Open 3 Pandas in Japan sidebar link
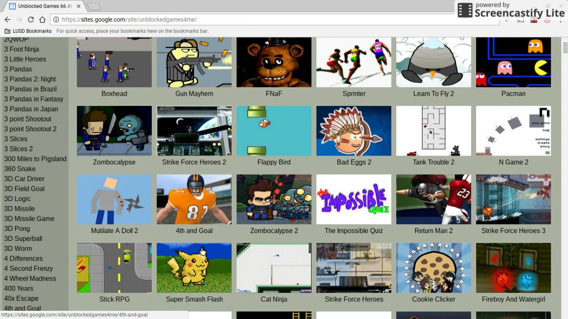Viewport: 568px width, 319px height. (x=31, y=109)
